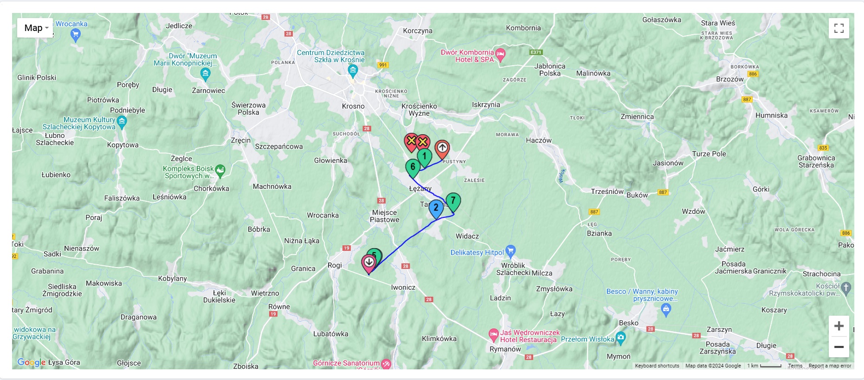
Task: Open Dwór Kombornia Hotel & SPA pin
Action: tap(500, 55)
